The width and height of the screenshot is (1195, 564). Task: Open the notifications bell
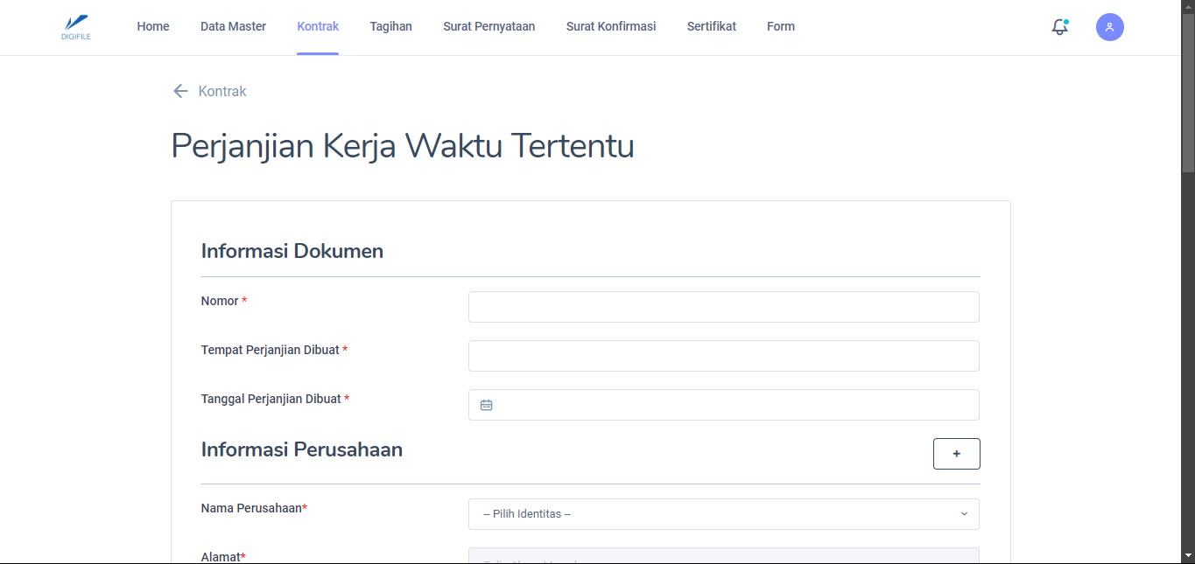pos(1059,27)
